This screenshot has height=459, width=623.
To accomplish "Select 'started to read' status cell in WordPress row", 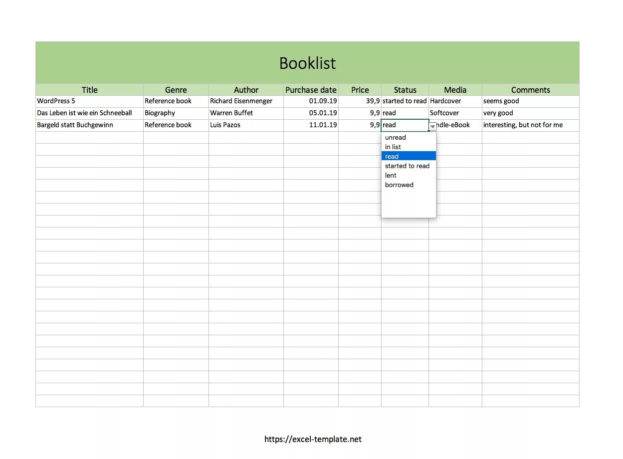I will [x=405, y=101].
